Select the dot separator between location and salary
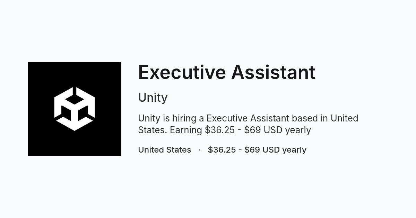This screenshot has height=218, width=416. (200, 150)
